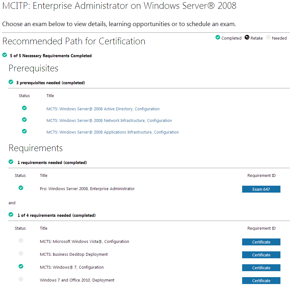Click gray status circle for Windows Vista Configuration

click(x=21, y=240)
